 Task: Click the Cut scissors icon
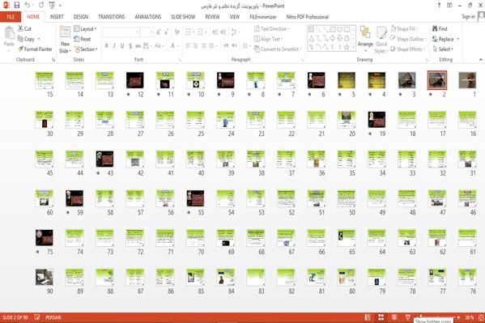tap(20, 28)
